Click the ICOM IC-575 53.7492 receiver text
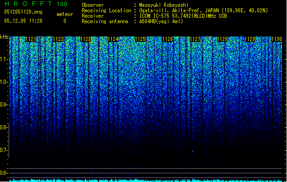 click(x=183, y=16)
